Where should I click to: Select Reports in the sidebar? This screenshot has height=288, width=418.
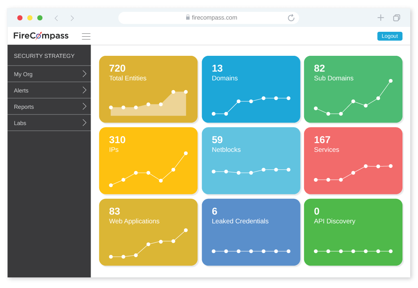49,107
